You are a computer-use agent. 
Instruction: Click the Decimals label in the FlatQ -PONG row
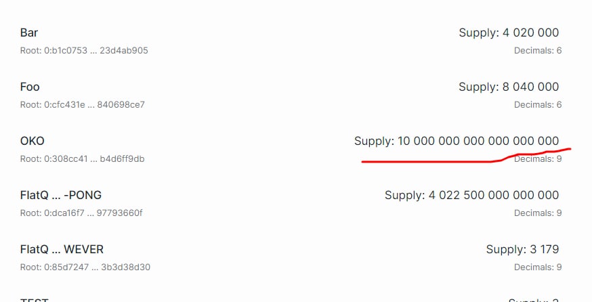point(538,213)
